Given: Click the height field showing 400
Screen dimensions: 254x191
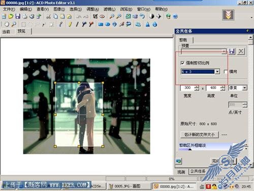Looking at the screenshot, I should point(213,88).
